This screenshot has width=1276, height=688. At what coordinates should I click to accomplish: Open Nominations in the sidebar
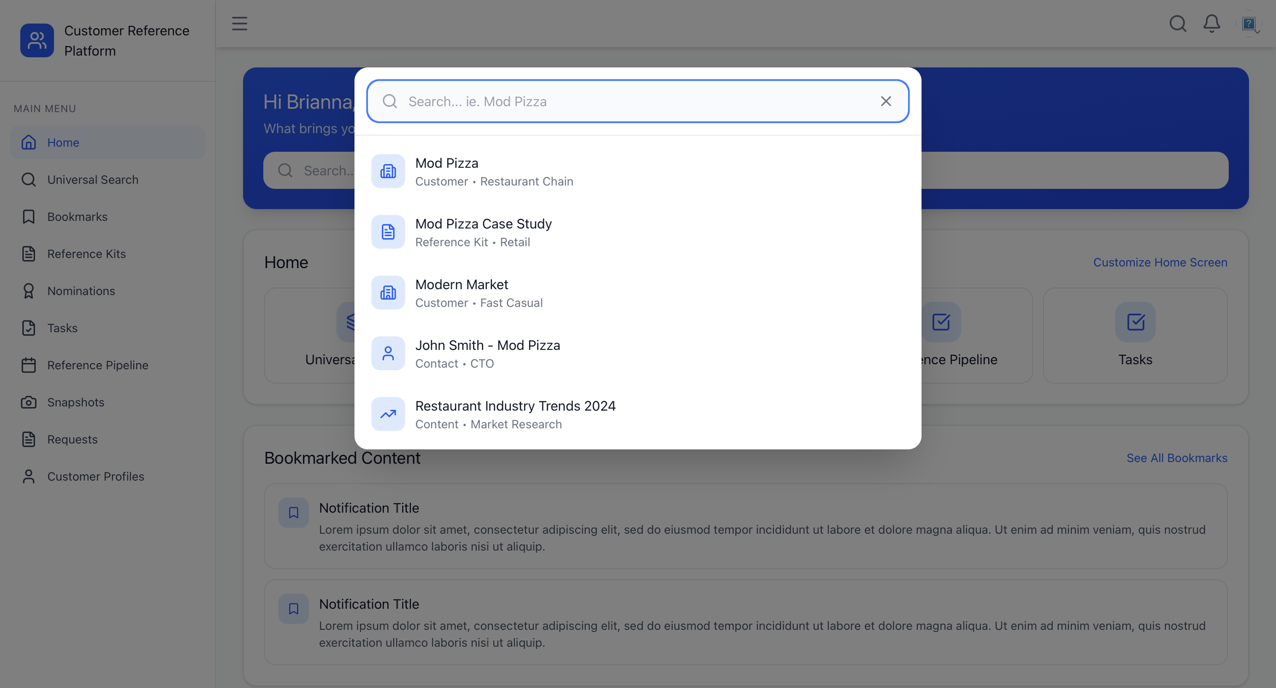[107, 291]
